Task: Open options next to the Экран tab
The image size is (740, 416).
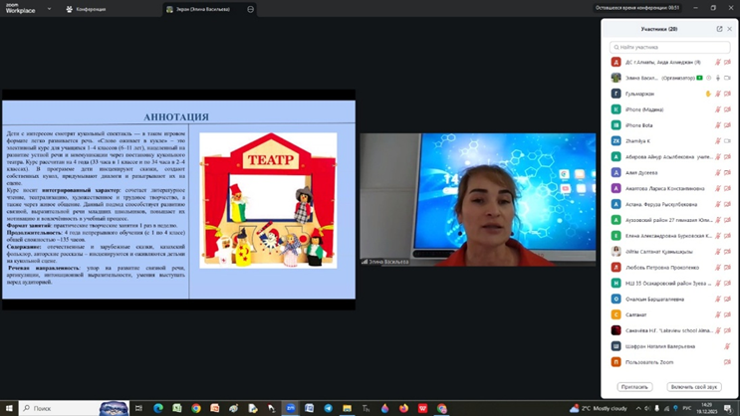Action: 251,9
